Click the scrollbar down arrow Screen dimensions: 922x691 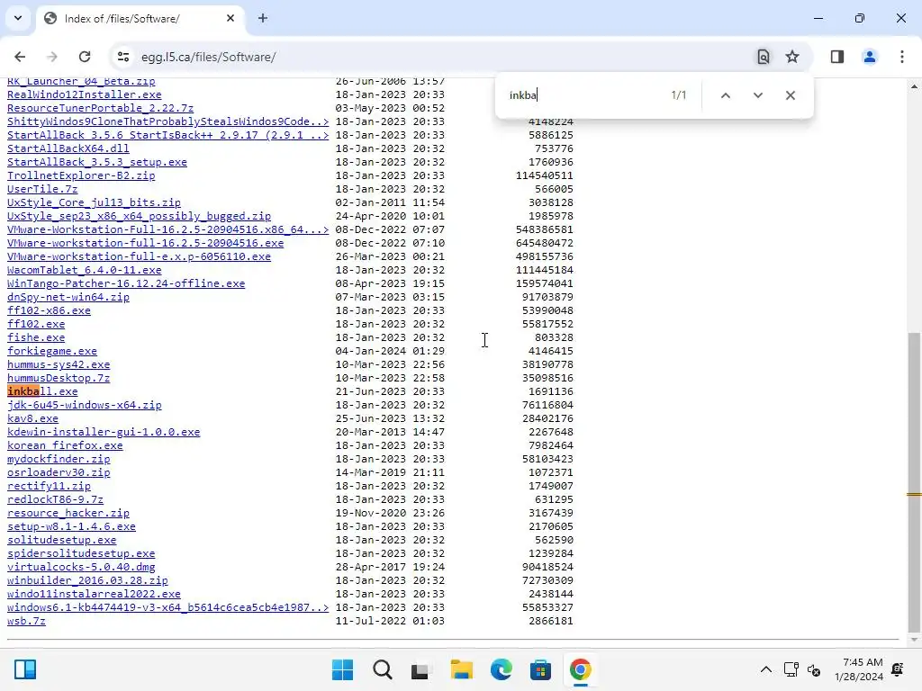click(x=915, y=640)
